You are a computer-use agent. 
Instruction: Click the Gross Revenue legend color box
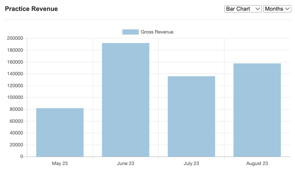pos(130,32)
